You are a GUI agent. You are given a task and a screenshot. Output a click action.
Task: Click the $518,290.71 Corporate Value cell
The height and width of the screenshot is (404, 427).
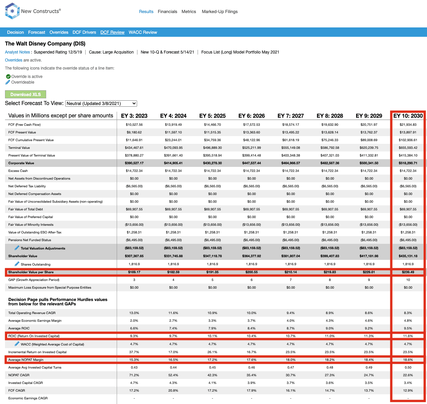pos(408,163)
